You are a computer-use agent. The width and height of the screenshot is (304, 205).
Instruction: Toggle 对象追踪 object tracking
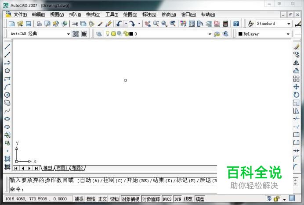tap(151, 199)
